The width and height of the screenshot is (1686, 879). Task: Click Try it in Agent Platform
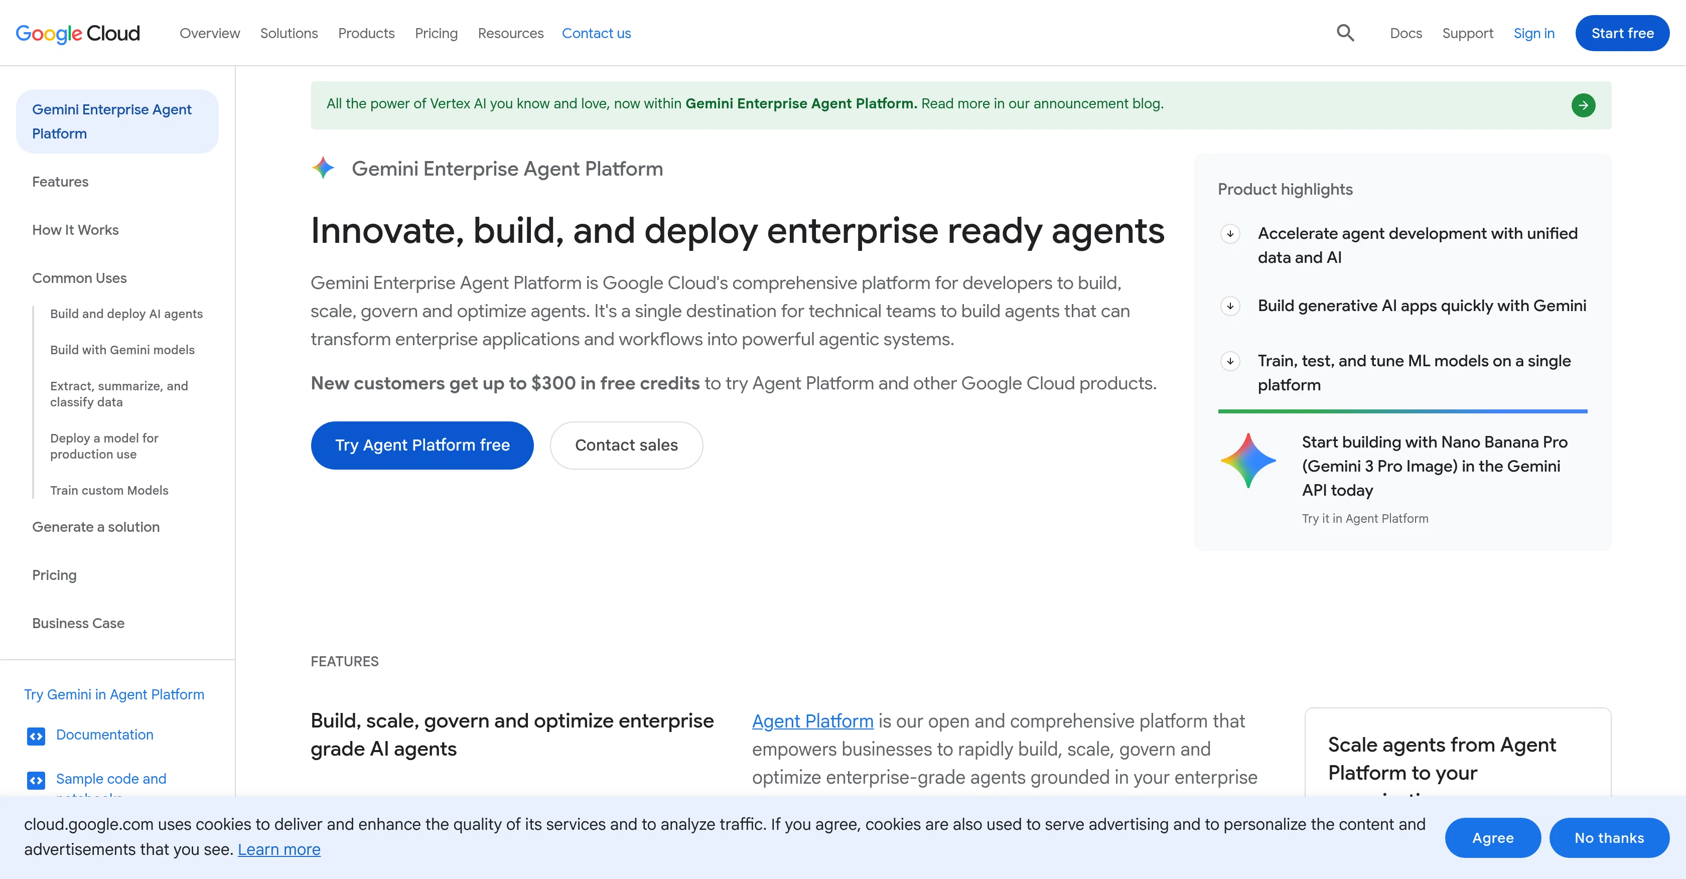[x=1365, y=518]
